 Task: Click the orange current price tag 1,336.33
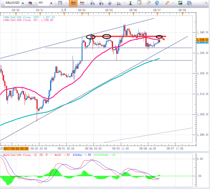coord(202,40)
